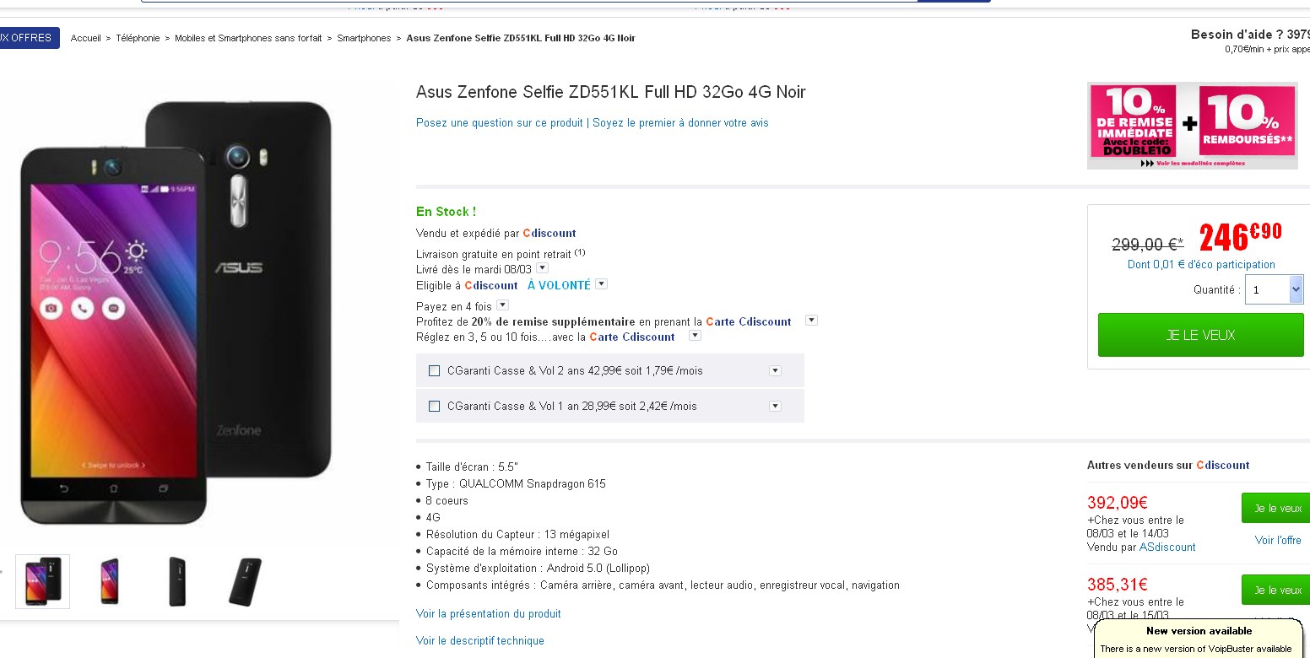Expand the 1 an warranty details arrow
Image resolution: width=1310 pixels, height=658 pixels.
click(x=775, y=407)
